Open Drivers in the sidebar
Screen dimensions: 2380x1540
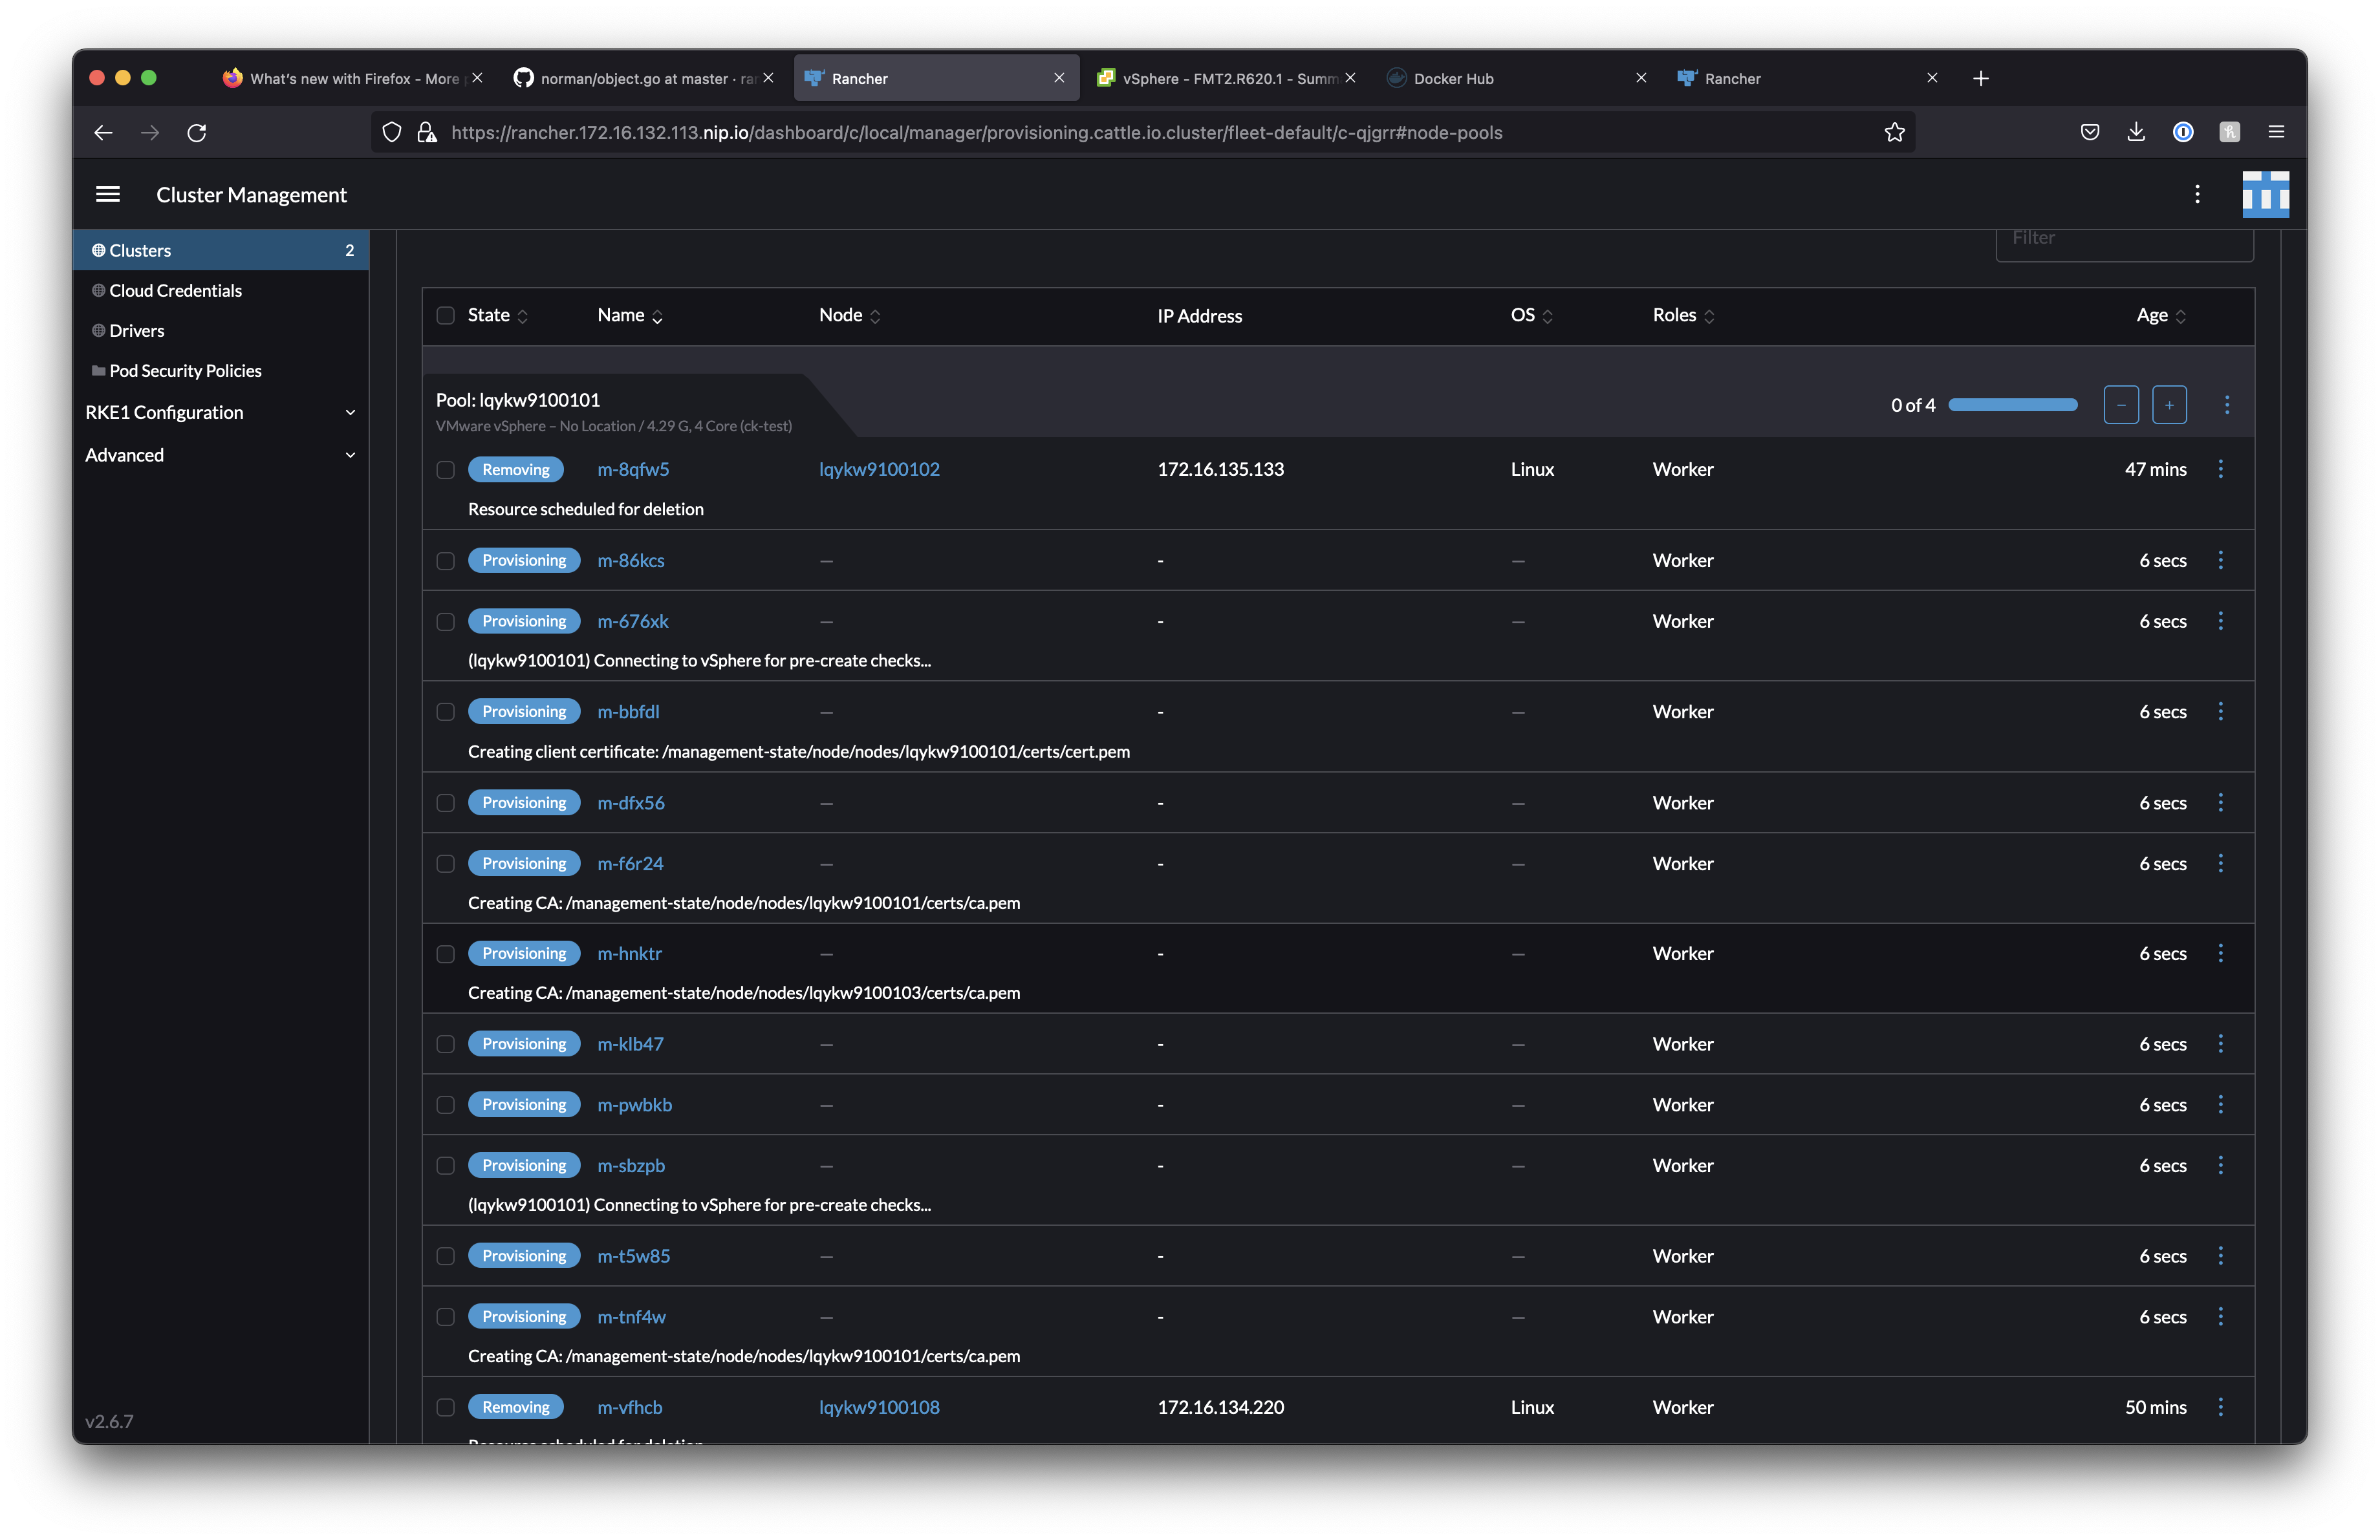coord(220,331)
